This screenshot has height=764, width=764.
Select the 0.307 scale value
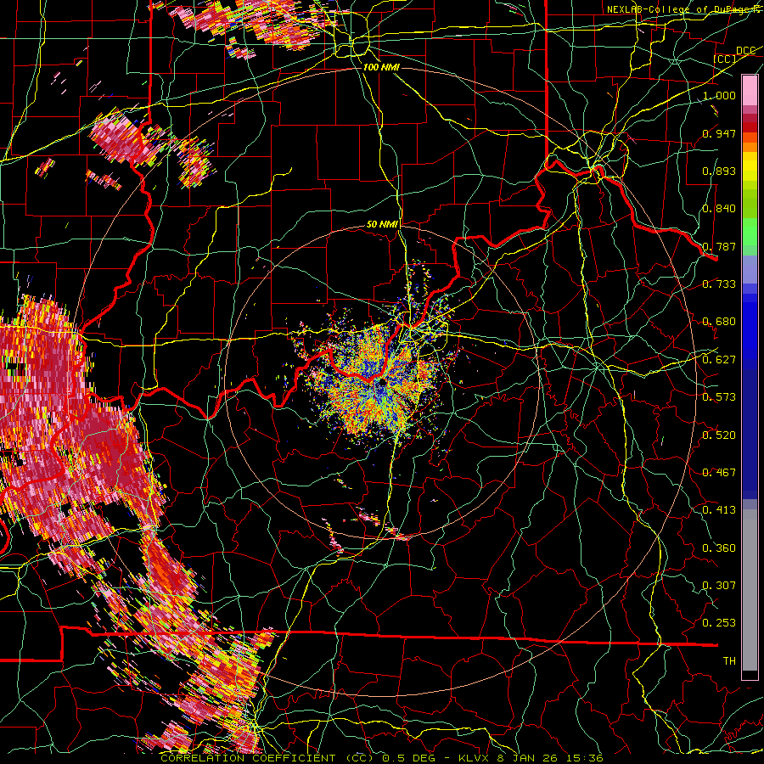click(x=719, y=586)
